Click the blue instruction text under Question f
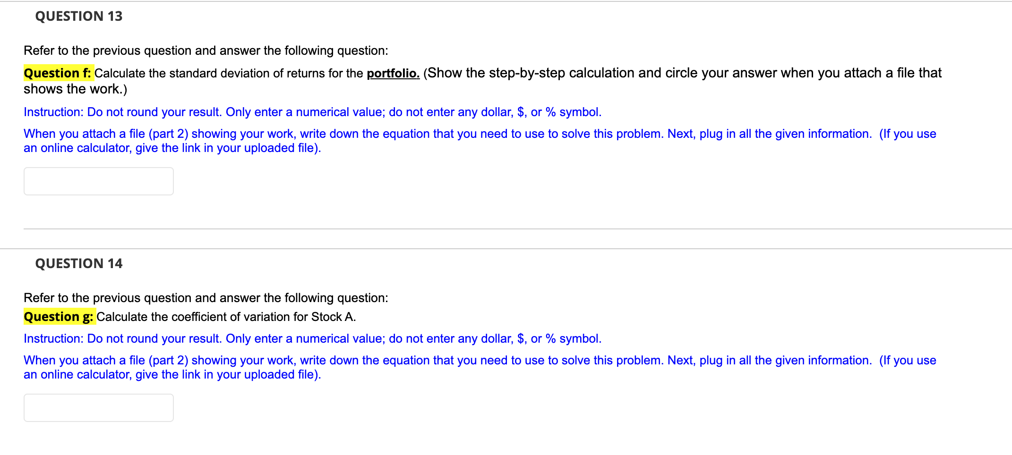 point(312,112)
